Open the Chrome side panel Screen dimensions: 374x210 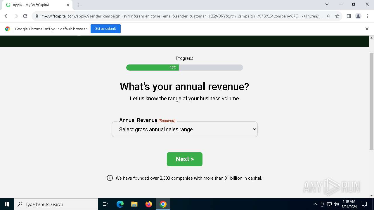click(x=349, y=16)
